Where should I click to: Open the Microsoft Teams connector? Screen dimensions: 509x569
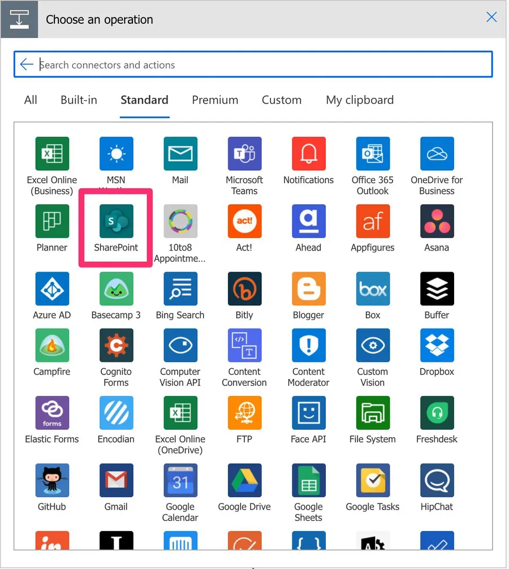244,153
